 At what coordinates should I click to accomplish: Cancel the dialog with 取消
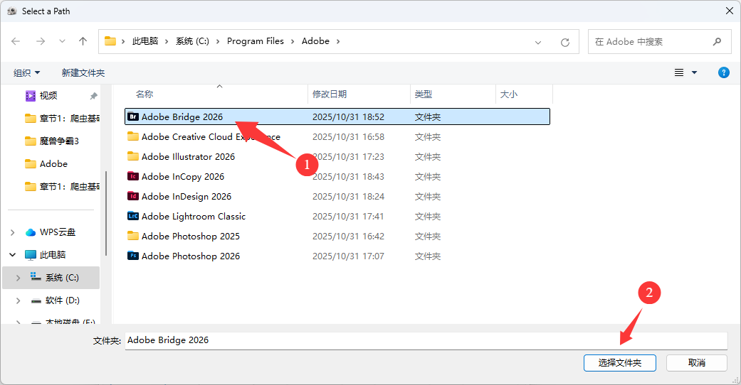point(697,363)
